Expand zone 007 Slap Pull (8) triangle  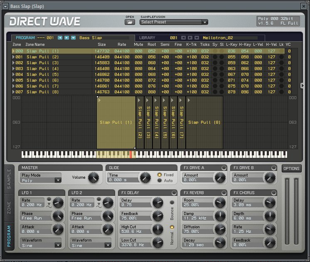pos(13,92)
